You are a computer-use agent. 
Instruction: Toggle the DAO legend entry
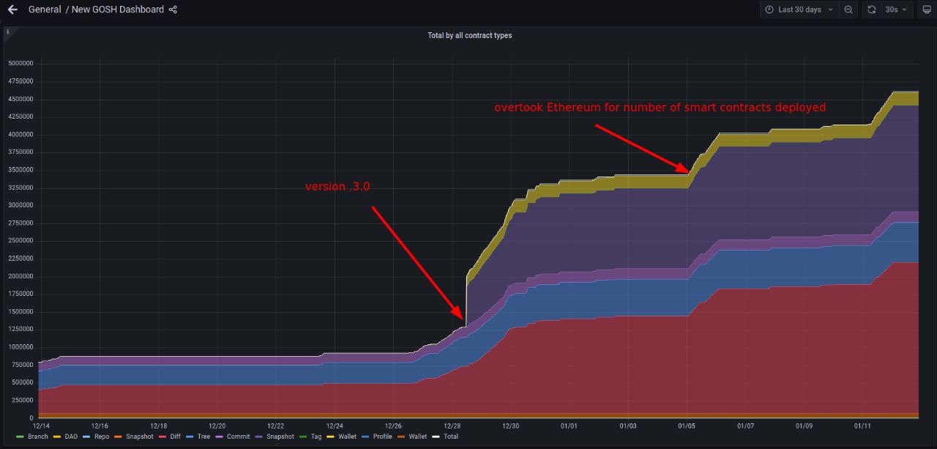point(71,437)
